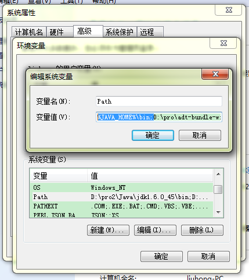
Task: Close the 编辑系统变量 dialog with red X
Action: tap(215, 74)
